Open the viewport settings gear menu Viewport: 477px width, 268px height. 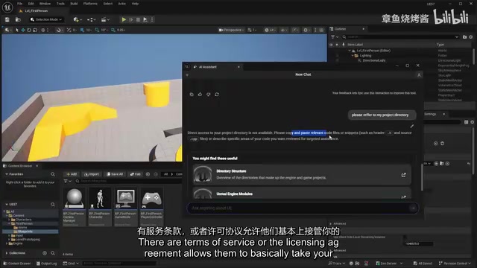(306, 30)
